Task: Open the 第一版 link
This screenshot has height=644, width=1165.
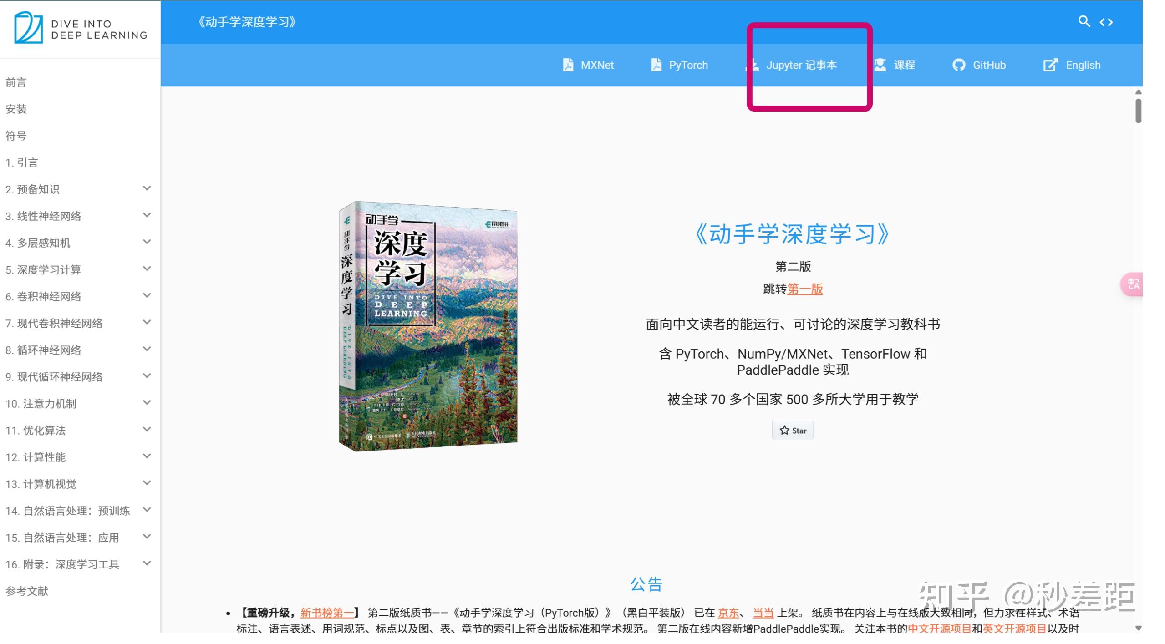Action: 805,289
